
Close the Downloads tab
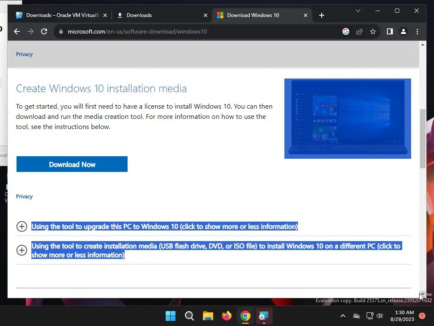(206, 16)
